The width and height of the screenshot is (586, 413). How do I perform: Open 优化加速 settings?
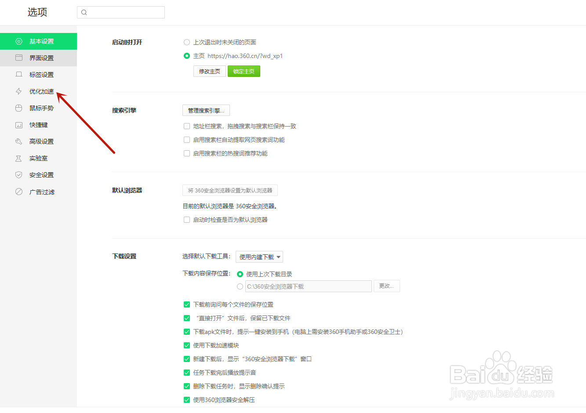tap(38, 91)
